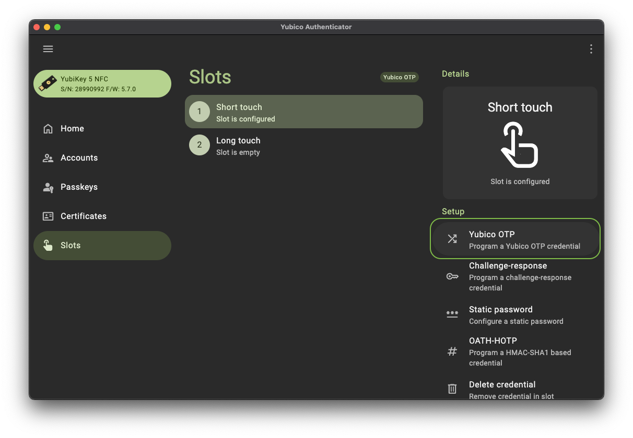Configure a static password
The height and width of the screenshot is (438, 633).
(x=515, y=315)
